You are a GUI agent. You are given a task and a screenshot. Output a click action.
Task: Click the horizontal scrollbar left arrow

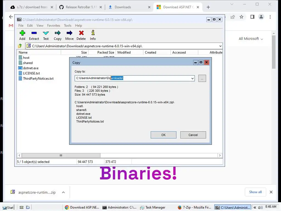coord(19,156)
